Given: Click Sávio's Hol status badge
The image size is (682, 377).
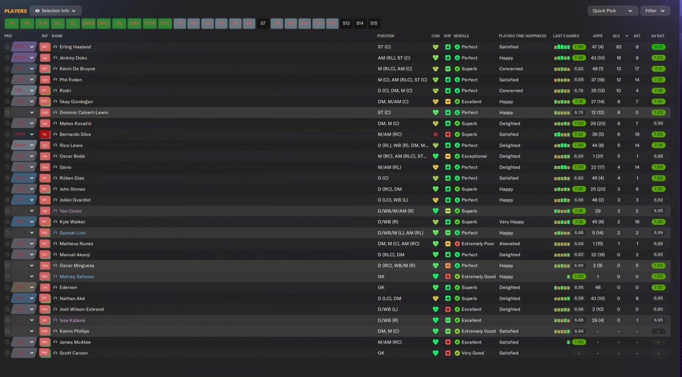Looking at the screenshot, I should [45, 167].
